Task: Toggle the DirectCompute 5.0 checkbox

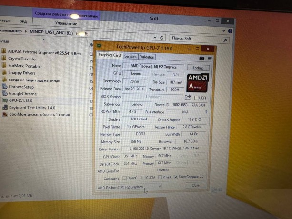Action: click(x=176, y=177)
